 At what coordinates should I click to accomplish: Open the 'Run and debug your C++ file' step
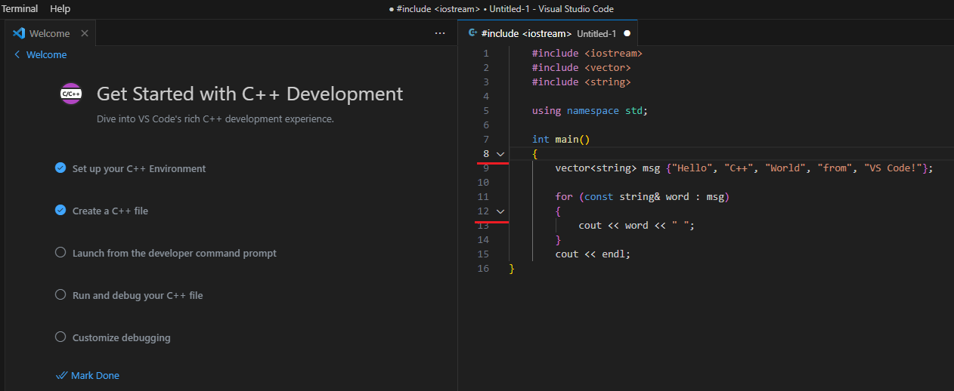pyautogui.click(x=138, y=295)
